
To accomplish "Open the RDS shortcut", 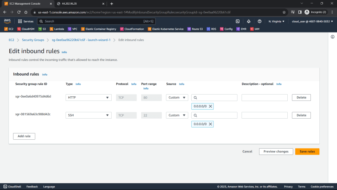I will [211, 29].
